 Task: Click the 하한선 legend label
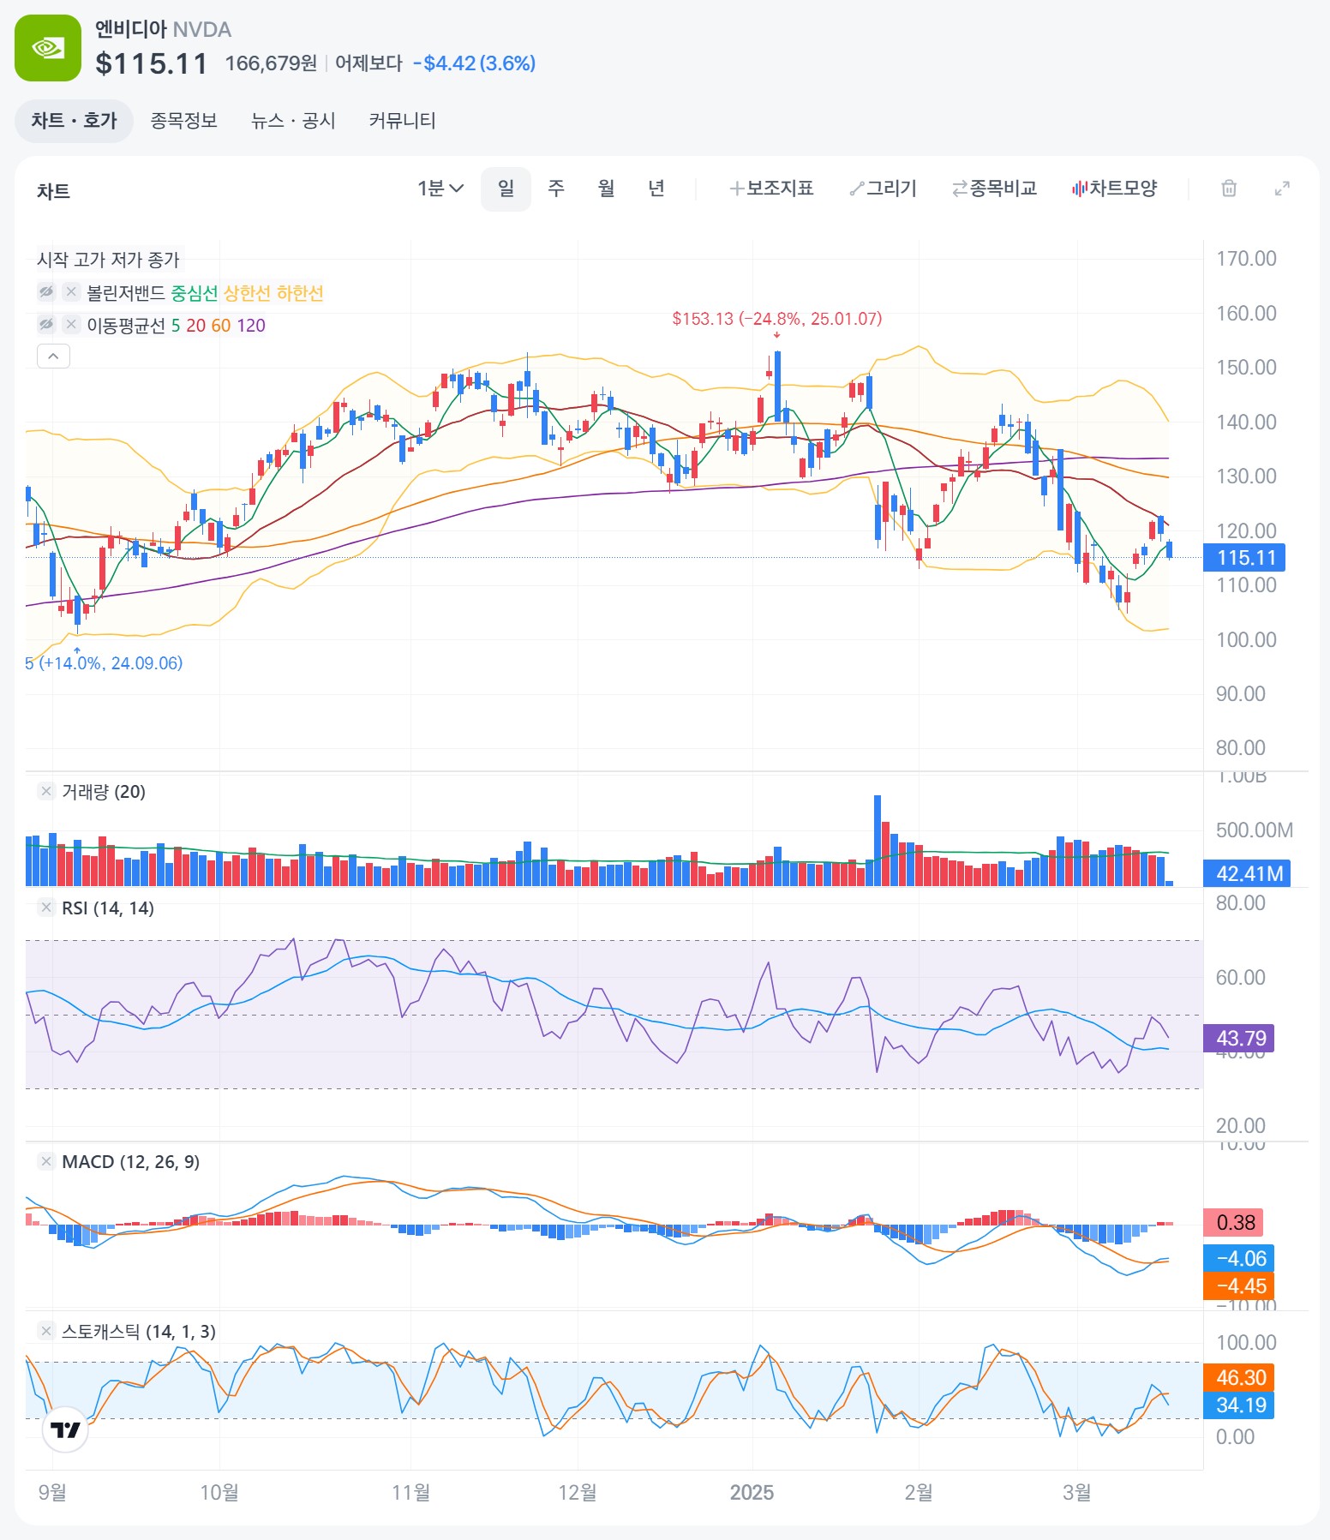300,293
